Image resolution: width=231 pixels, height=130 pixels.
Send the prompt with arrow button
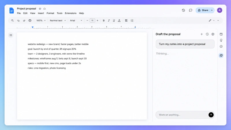[x=211, y=115]
